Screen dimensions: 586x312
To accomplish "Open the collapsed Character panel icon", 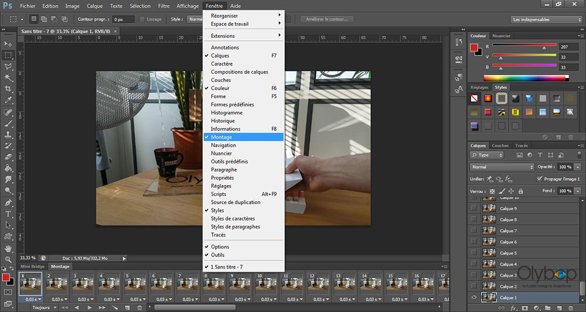I will coord(459,90).
